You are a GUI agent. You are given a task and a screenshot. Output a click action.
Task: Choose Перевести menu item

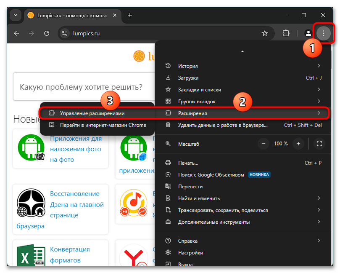click(x=243, y=187)
